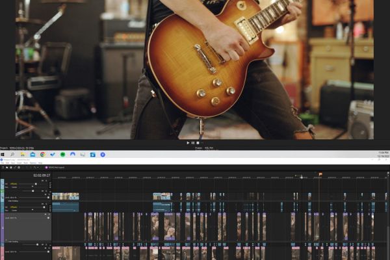The image size is (390, 260).
Task: Open the File menu
Action: [x=3, y=162]
